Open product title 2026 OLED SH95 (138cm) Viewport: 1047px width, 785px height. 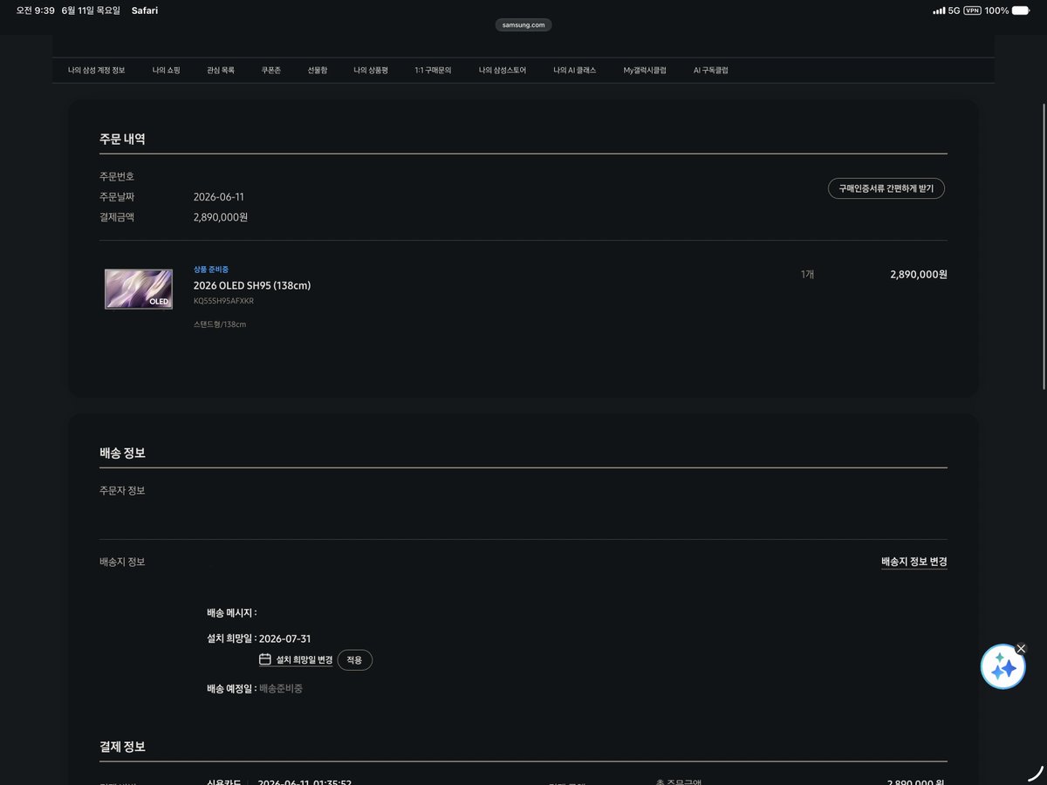tap(252, 285)
